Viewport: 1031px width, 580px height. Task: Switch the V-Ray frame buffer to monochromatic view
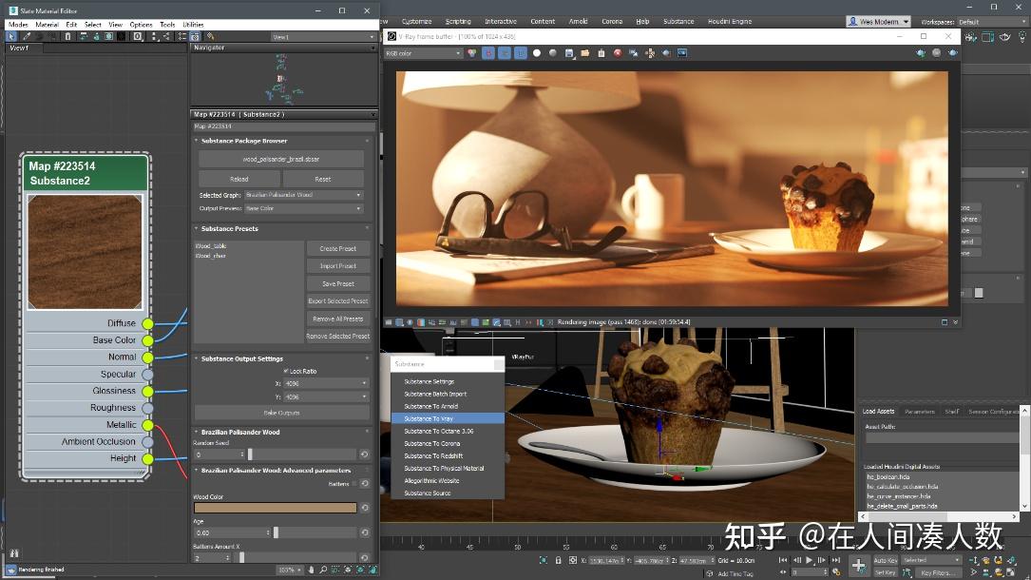pos(553,52)
